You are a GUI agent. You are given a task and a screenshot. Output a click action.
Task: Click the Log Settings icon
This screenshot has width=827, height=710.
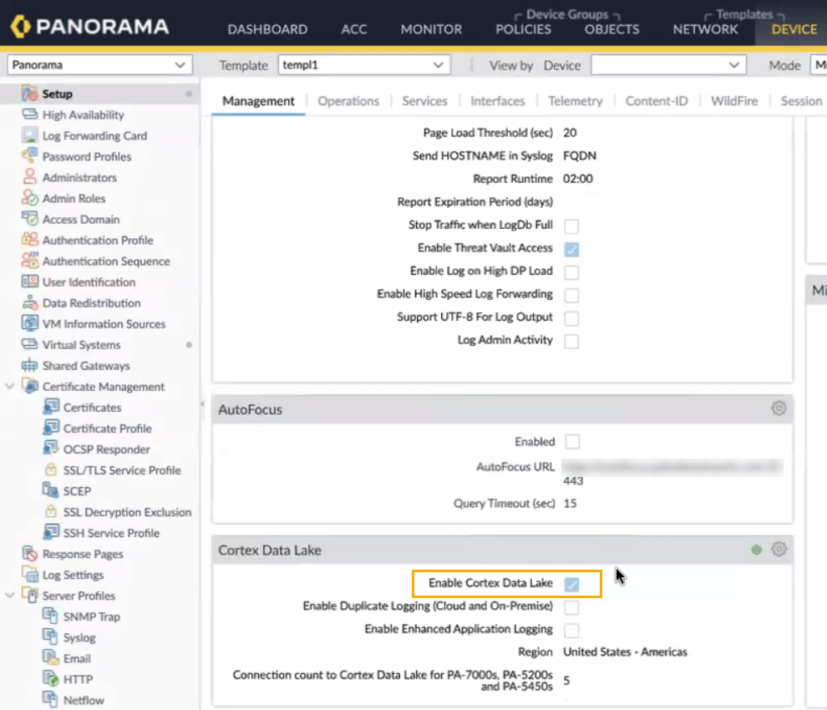click(x=30, y=575)
